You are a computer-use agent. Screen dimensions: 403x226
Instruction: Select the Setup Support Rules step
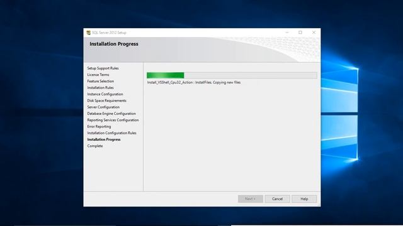coord(103,68)
